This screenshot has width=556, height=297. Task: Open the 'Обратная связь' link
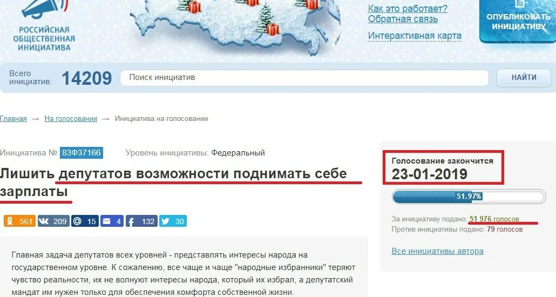403,19
